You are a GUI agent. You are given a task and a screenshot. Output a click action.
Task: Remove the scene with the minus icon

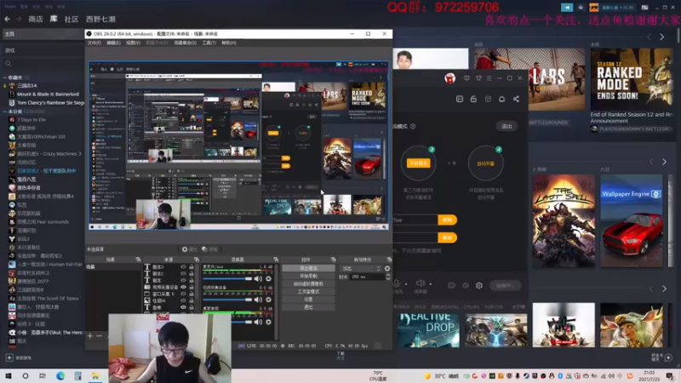tap(100, 335)
